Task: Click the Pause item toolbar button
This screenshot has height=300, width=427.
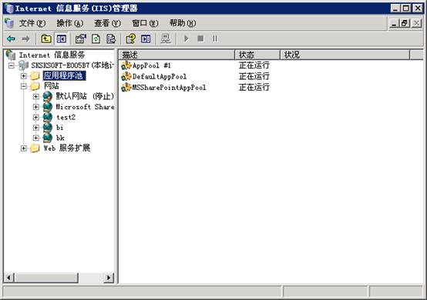Action: (215, 39)
